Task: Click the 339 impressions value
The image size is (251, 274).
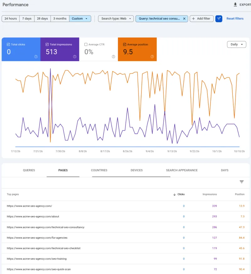Action: (x=214, y=206)
